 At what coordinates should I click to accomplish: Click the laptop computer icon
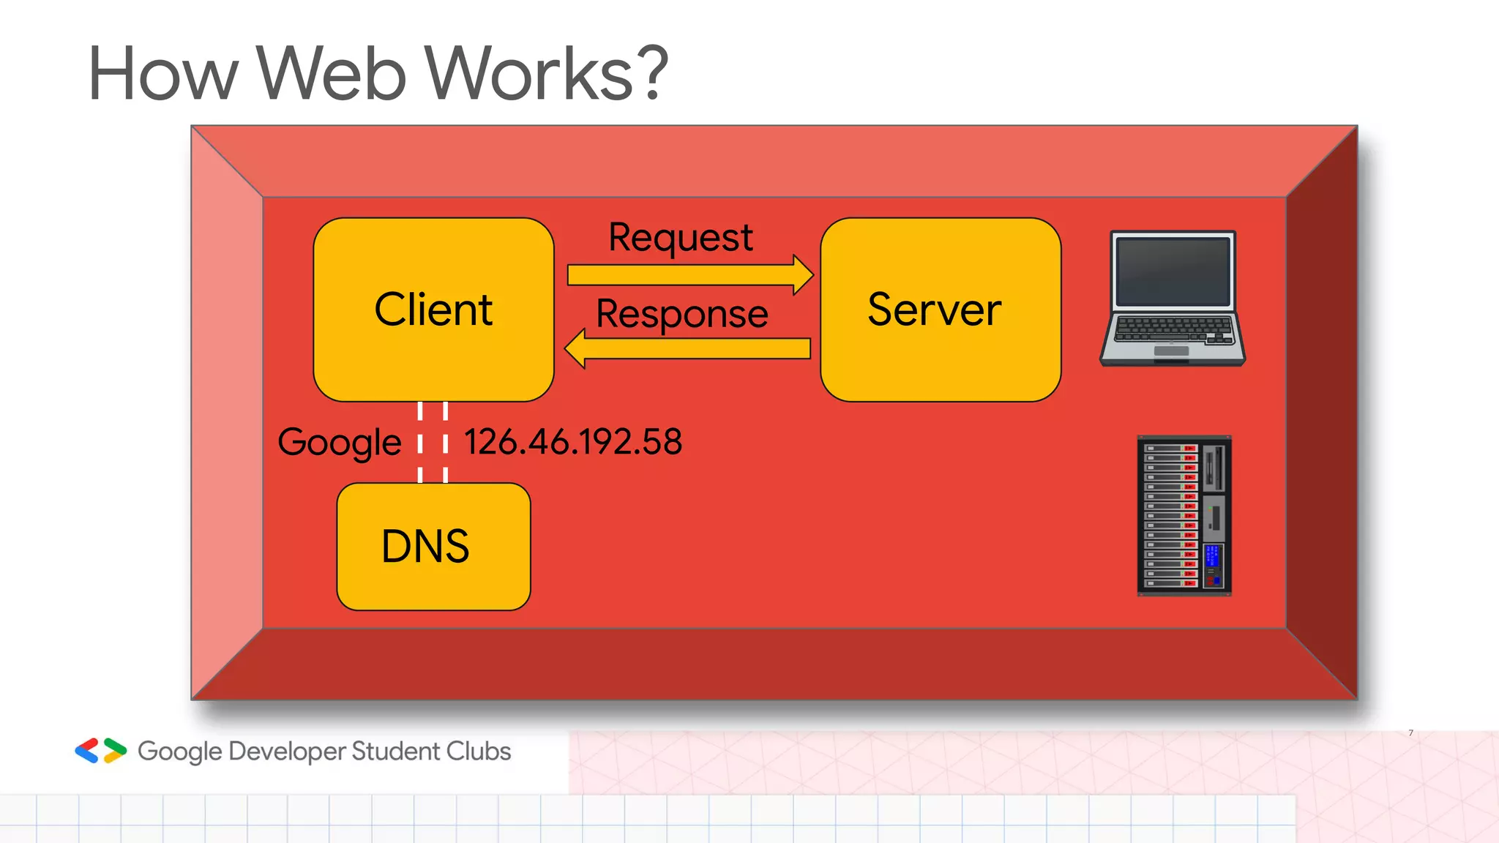pos(1173,299)
